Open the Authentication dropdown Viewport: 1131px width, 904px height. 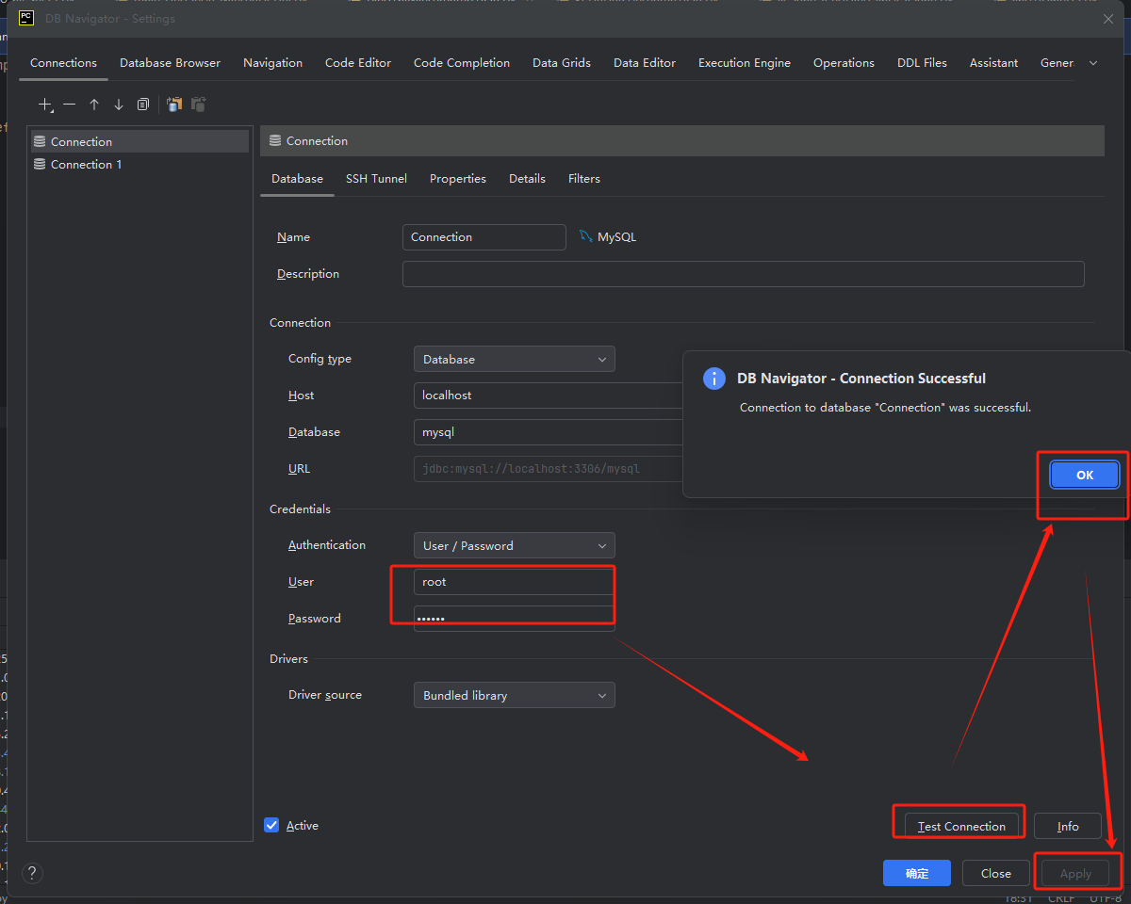514,545
